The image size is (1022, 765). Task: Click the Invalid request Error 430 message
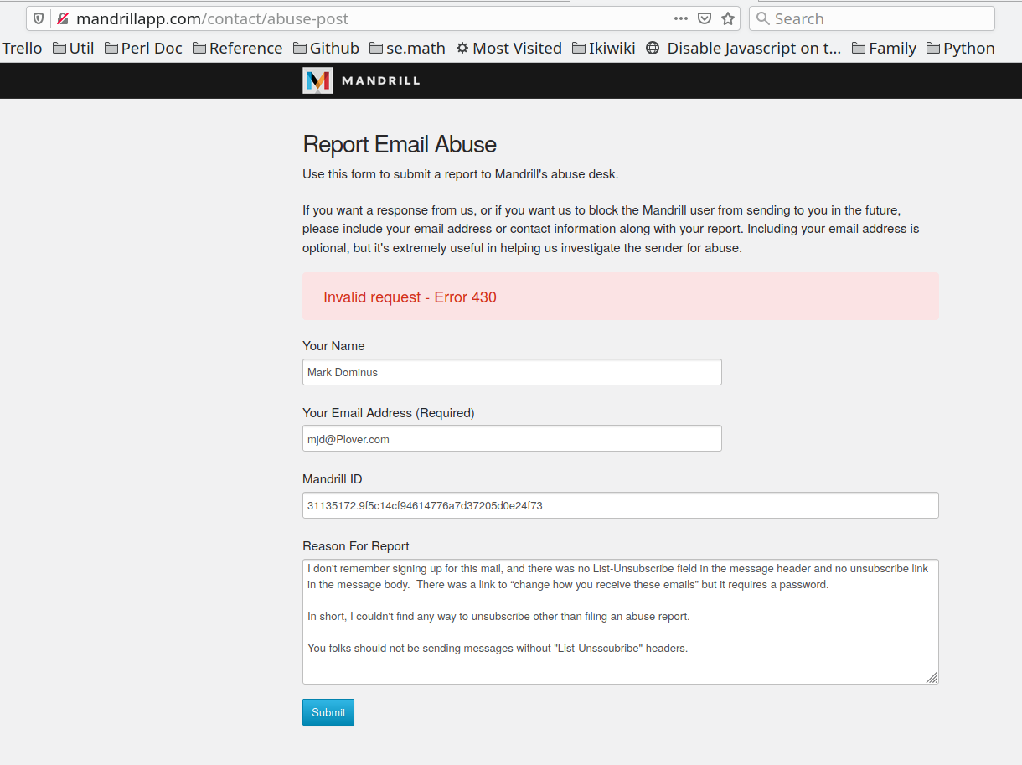click(x=410, y=297)
